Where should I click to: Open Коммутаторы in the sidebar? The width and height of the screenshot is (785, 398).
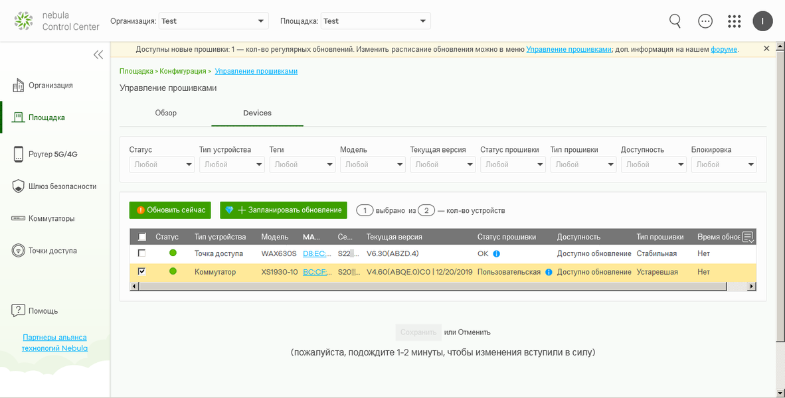pyautogui.click(x=52, y=218)
